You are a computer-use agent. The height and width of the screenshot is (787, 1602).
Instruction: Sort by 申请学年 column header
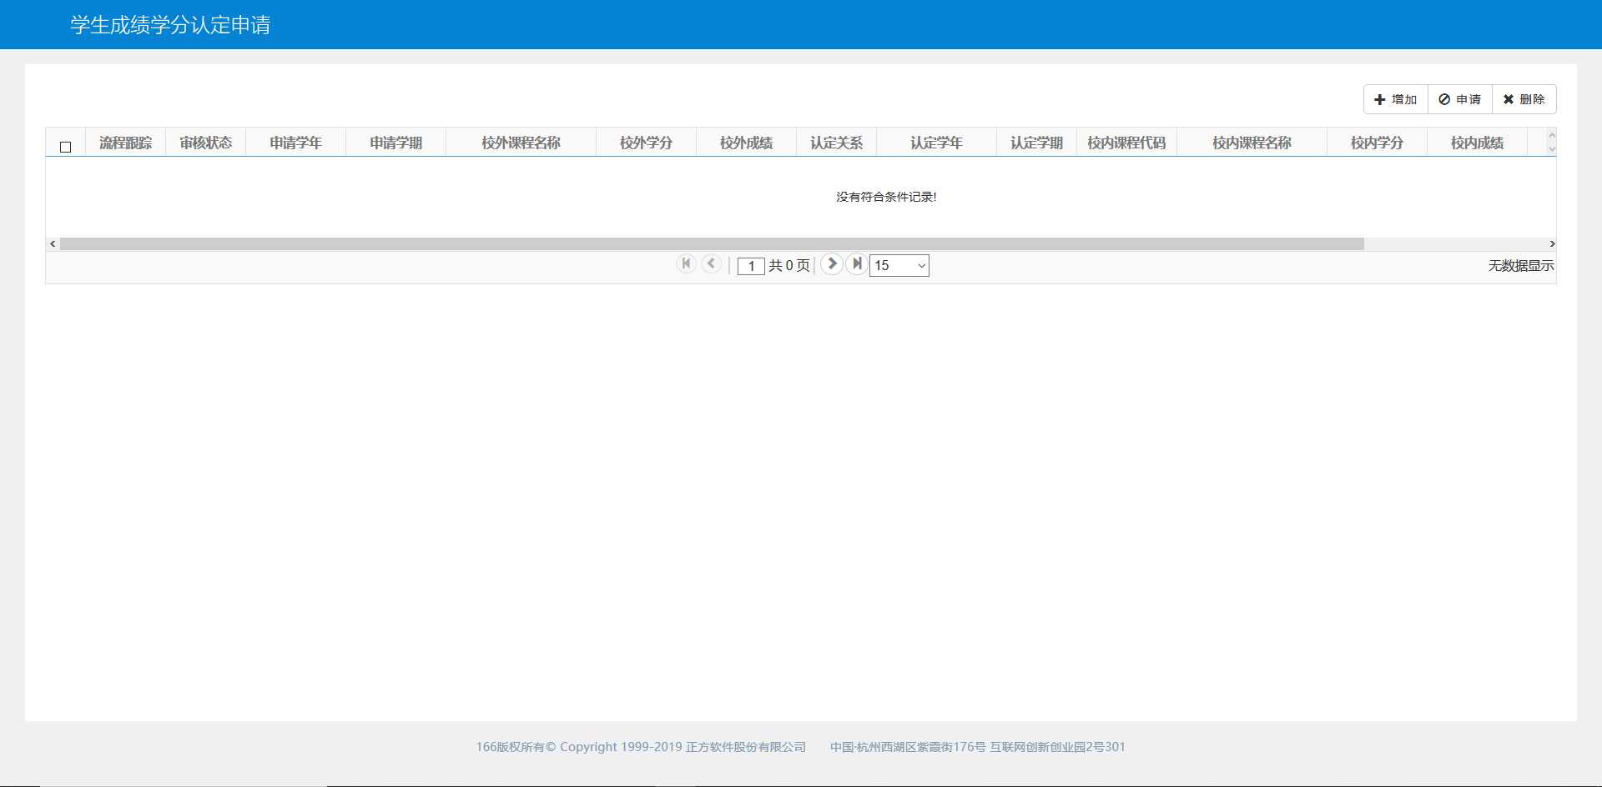pyautogui.click(x=296, y=143)
